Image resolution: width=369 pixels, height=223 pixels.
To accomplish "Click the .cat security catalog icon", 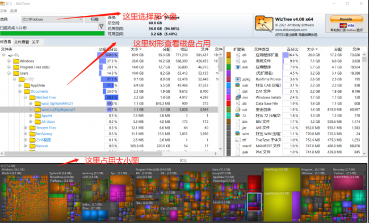I will [238, 109].
